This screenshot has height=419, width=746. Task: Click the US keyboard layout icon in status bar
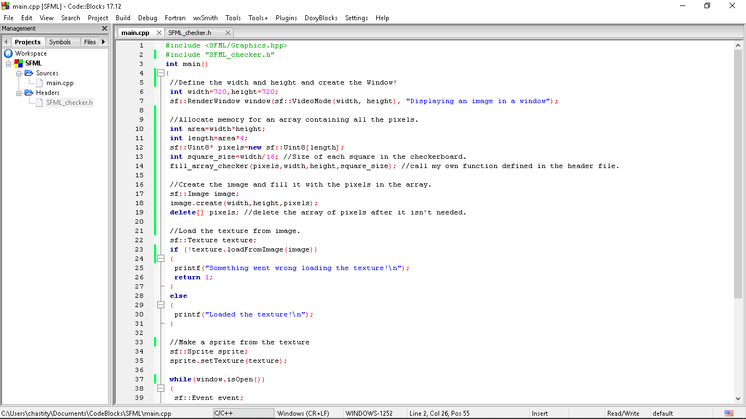(x=729, y=413)
